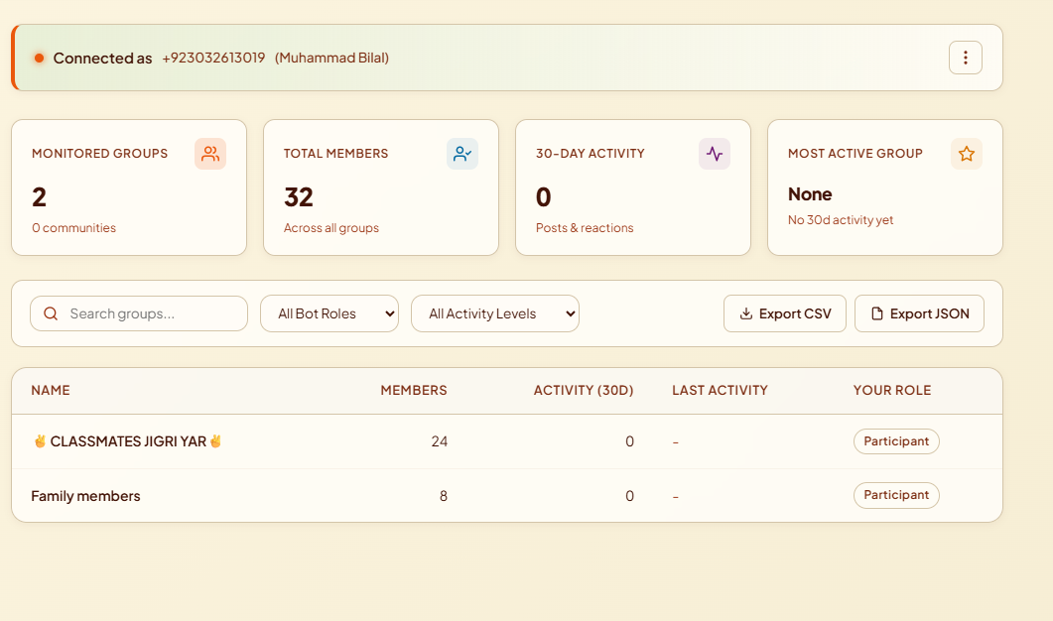The height and width of the screenshot is (621, 1053).
Task: Click the 0 communities text
Action: pyautogui.click(x=73, y=227)
